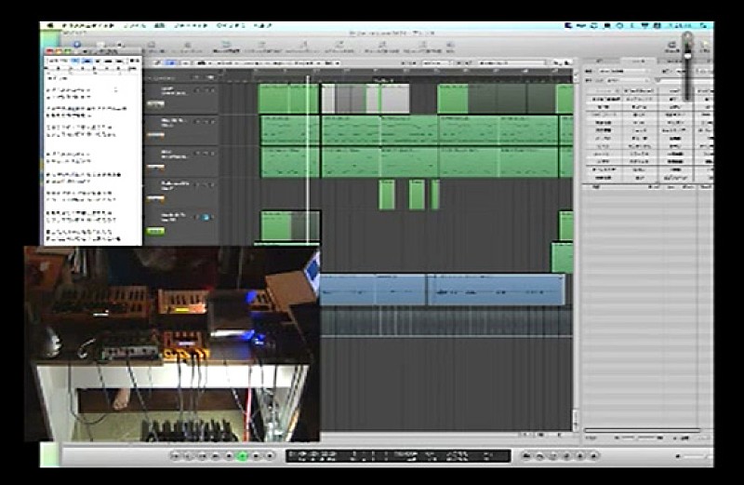Screen dimensions: 744x485
Task: Open the view dropdown atop the loop browser
Action: (623, 72)
